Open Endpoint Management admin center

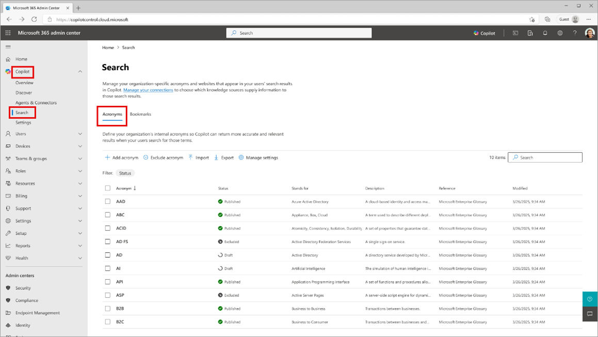[x=37, y=313]
